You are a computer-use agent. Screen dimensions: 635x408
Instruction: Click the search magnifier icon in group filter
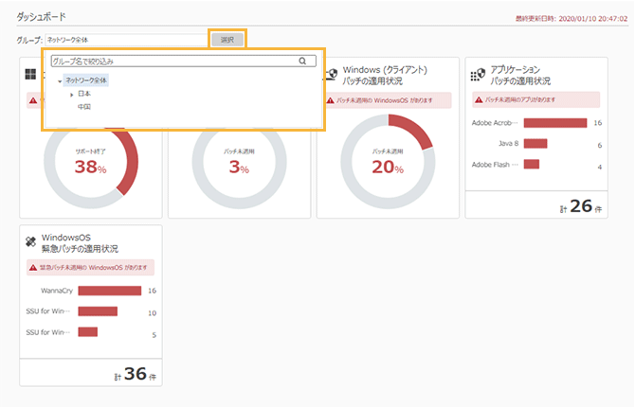[x=302, y=62]
